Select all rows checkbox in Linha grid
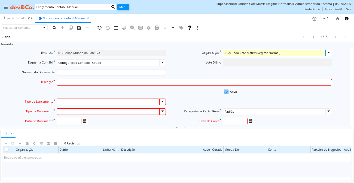The height and width of the screenshot is (183, 354). pos(7,150)
